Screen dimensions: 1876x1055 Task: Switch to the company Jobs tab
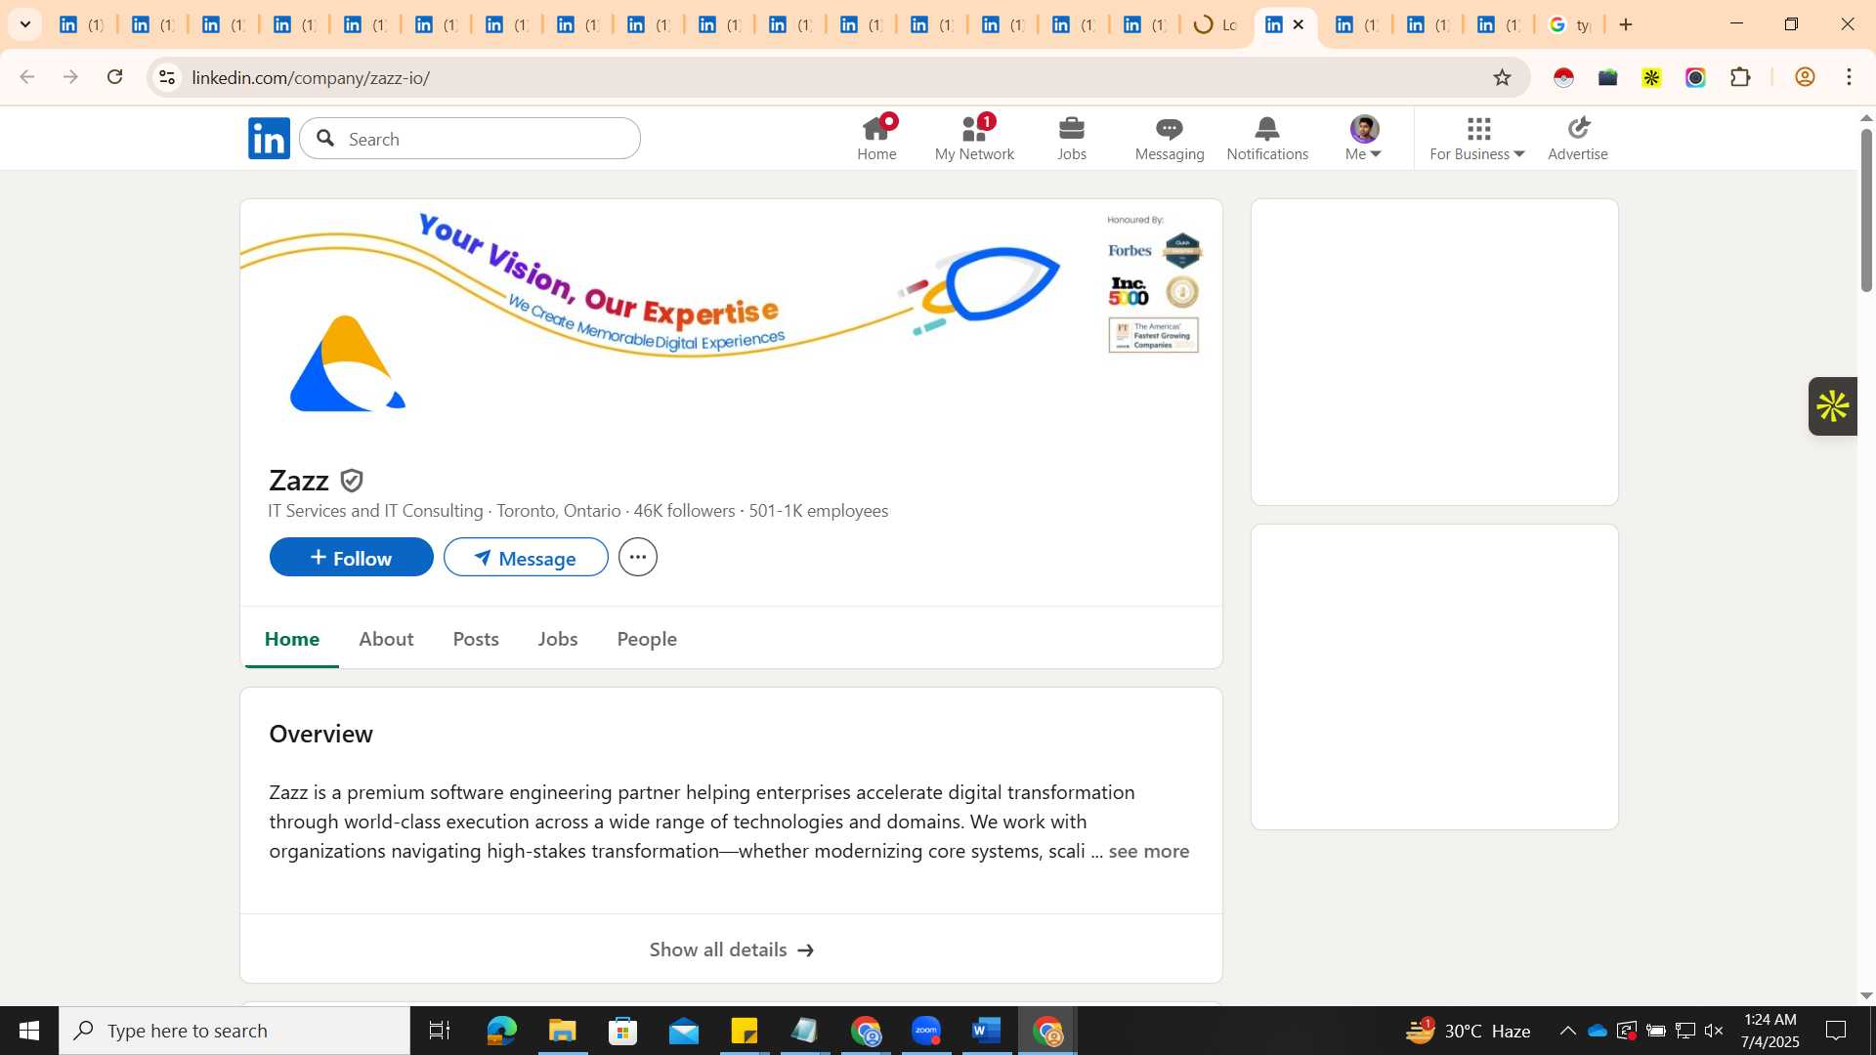coord(558,639)
